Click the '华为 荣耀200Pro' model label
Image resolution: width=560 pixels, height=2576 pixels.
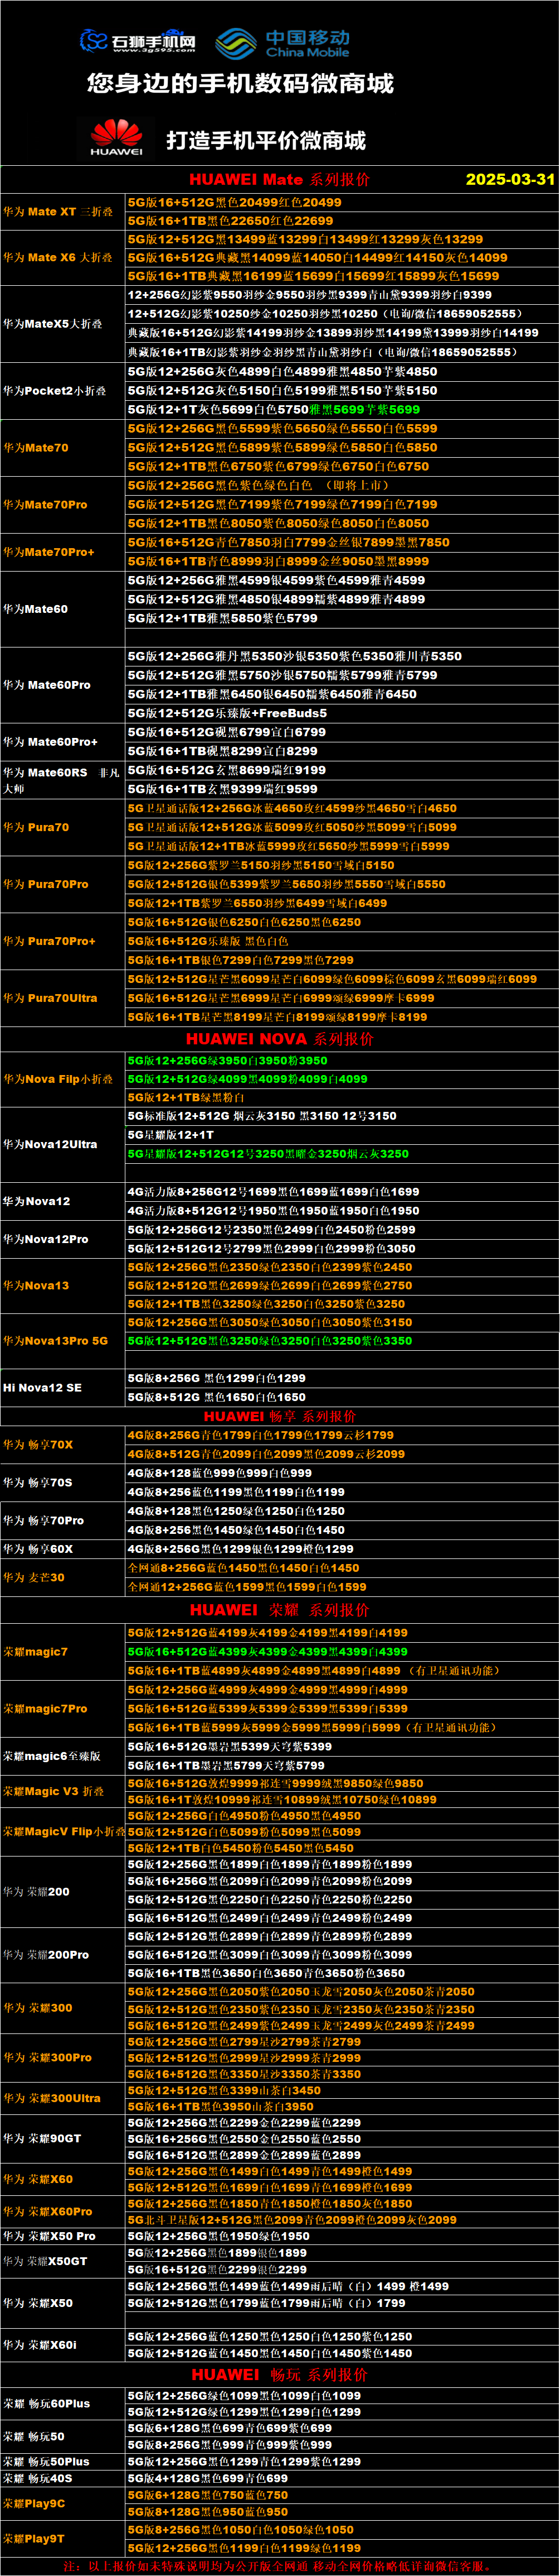pos(46,1955)
